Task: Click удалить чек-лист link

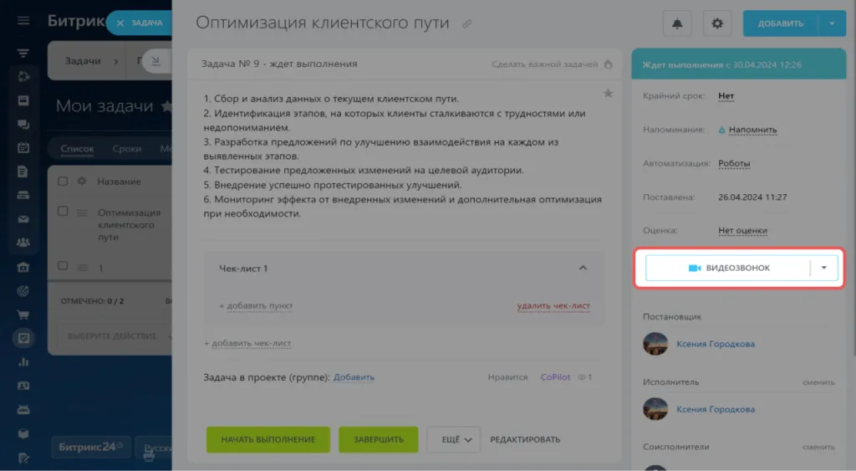Action: click(553, 306)
